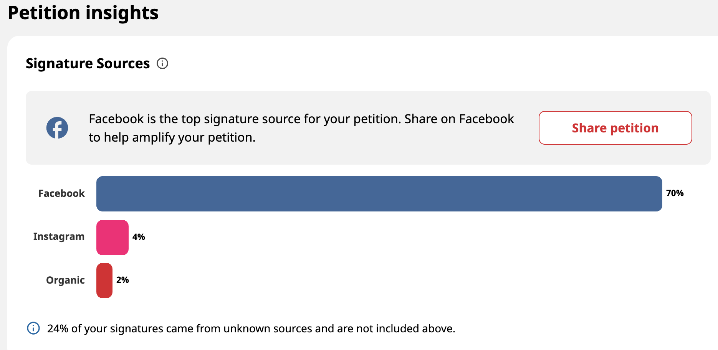Click the 4% value label
Image resolution: width=718 pixels, height=350 pixels.
click(x=139, y=237)
